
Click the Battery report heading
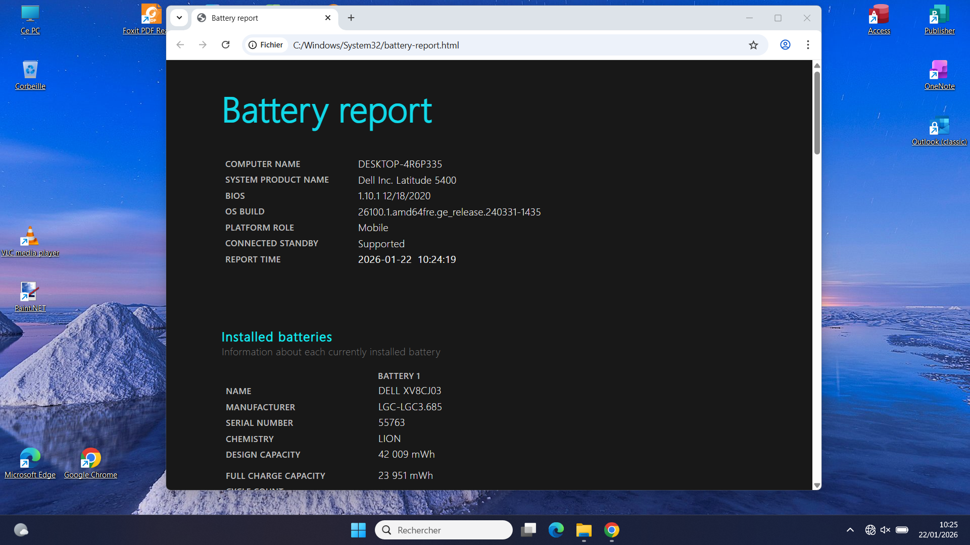tap(327, 111)
